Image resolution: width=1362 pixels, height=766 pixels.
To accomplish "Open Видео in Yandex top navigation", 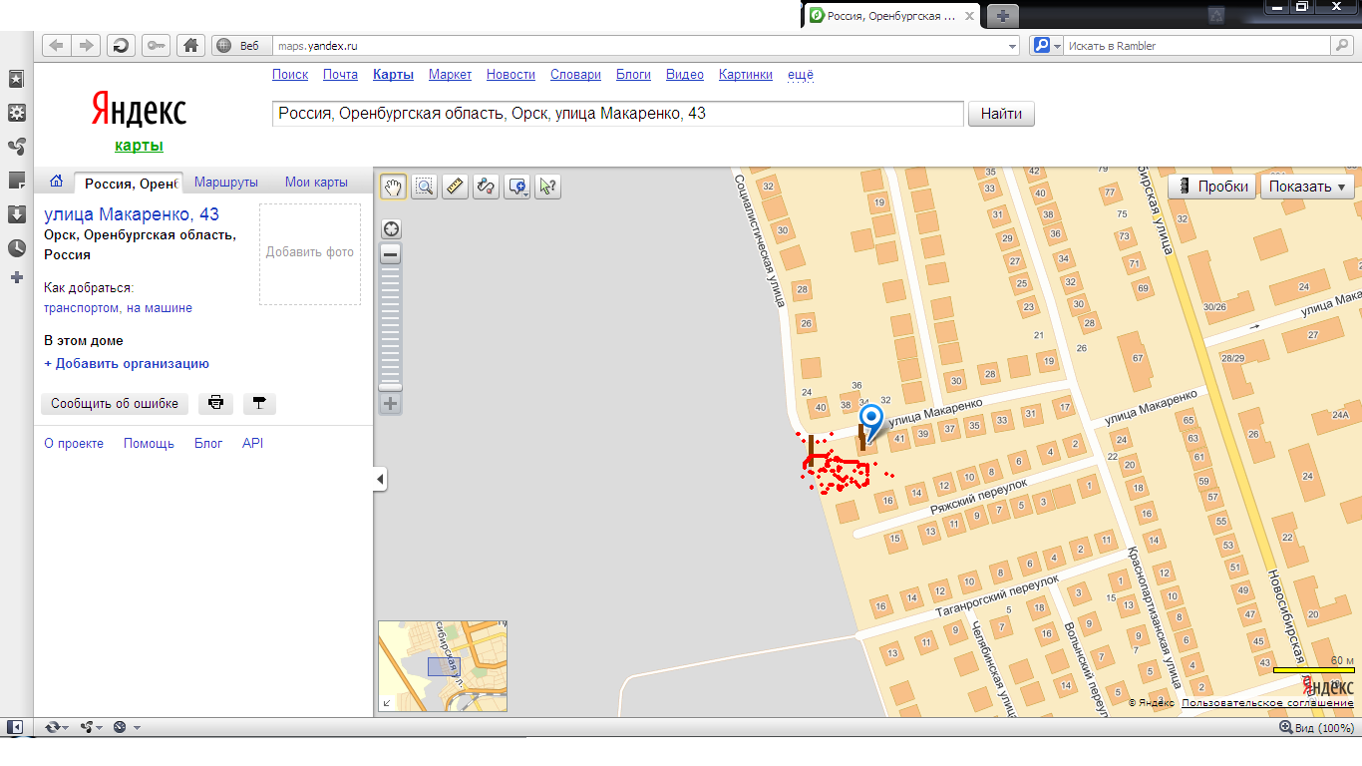I will [685, 75].
